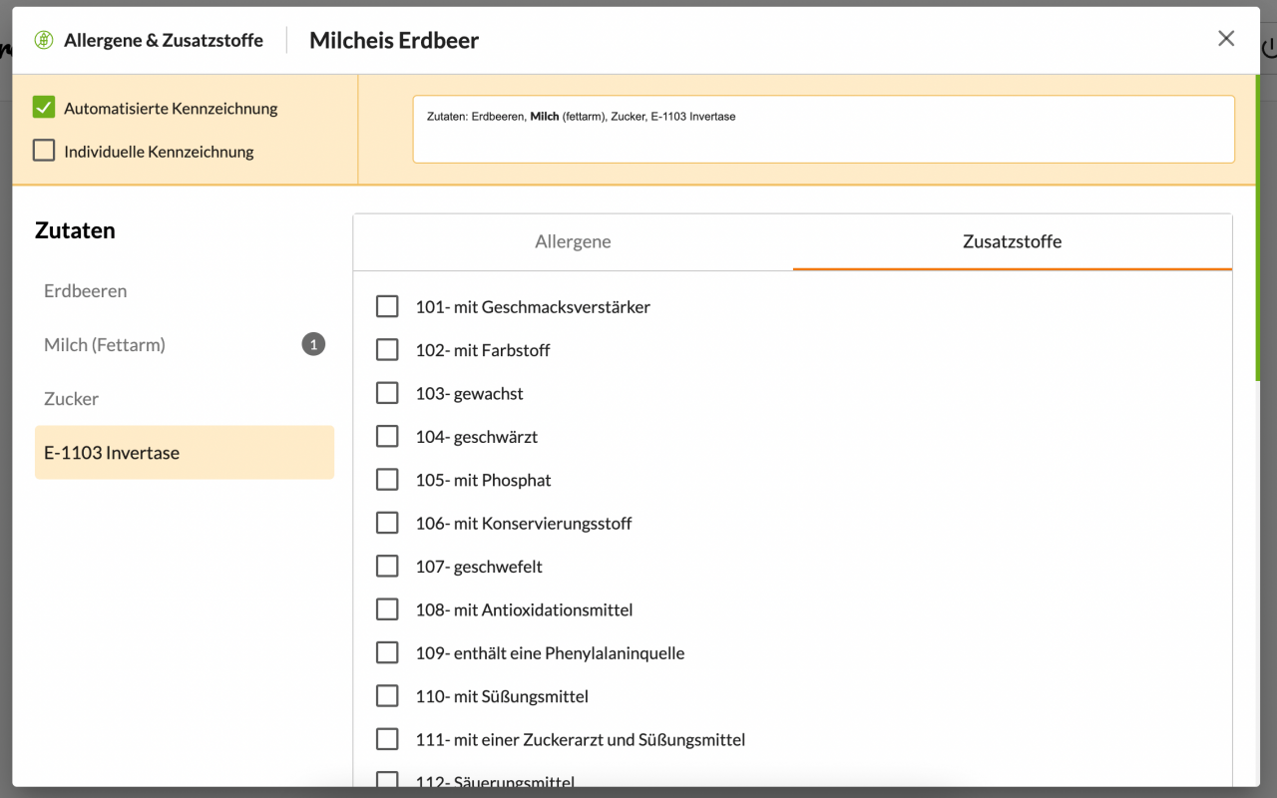The image size is (1277, 798).
Task: Mark 104- geschwärzt checkbox
Action: [x=387, y=437]
